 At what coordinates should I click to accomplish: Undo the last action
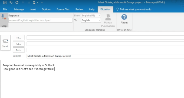coord(11,2)
